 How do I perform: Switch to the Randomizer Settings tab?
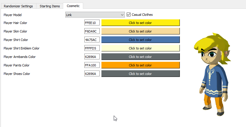coord(18,6)
